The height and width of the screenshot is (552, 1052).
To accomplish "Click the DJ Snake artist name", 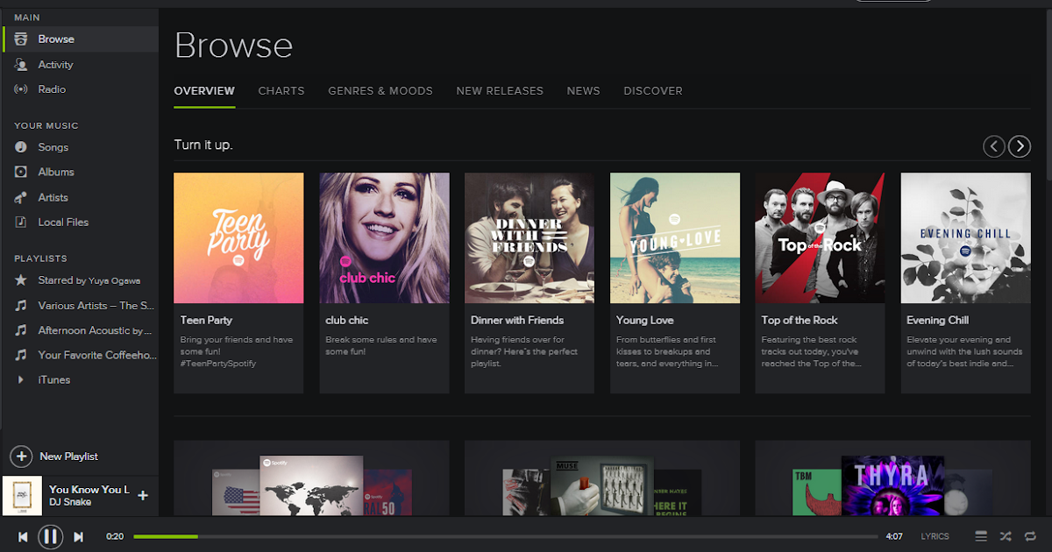I will coord(70,502).
